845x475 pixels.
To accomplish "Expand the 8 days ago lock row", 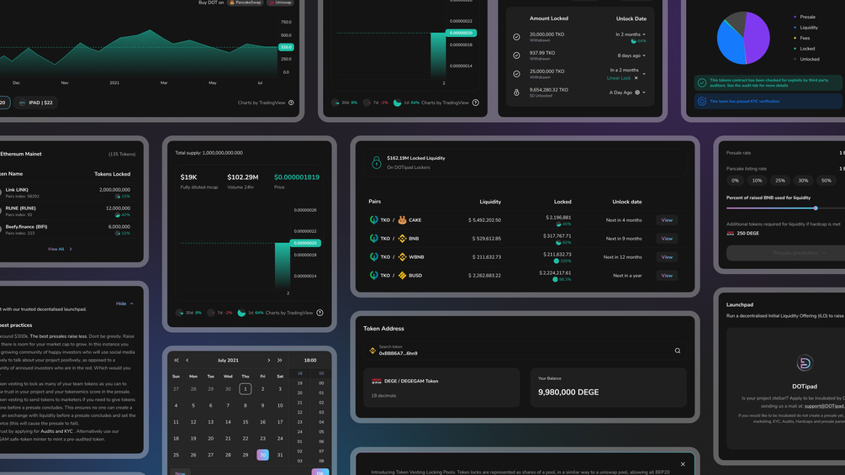I will [x=644, y=55].
